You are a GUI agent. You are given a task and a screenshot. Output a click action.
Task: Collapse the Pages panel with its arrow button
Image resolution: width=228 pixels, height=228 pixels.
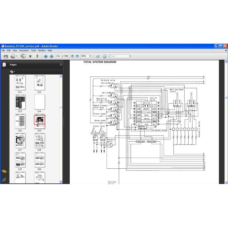pos(61,64)
